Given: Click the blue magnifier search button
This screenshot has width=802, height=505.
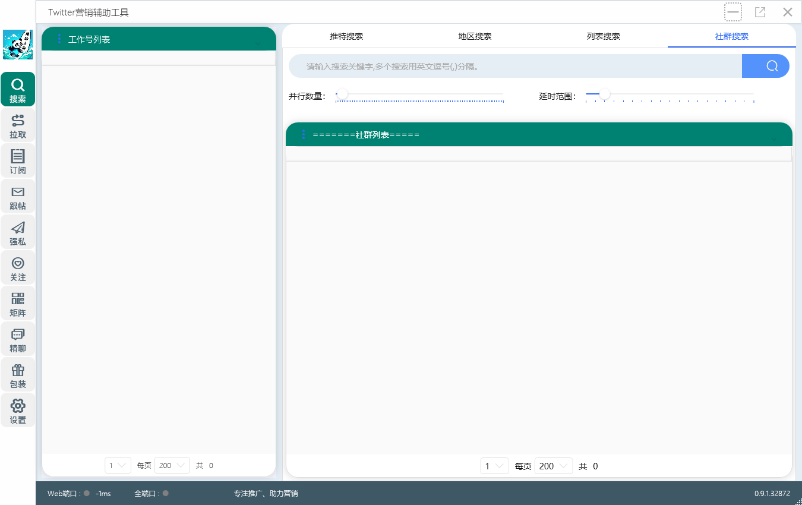Looking at the screenshot, I should pos(771,66).
